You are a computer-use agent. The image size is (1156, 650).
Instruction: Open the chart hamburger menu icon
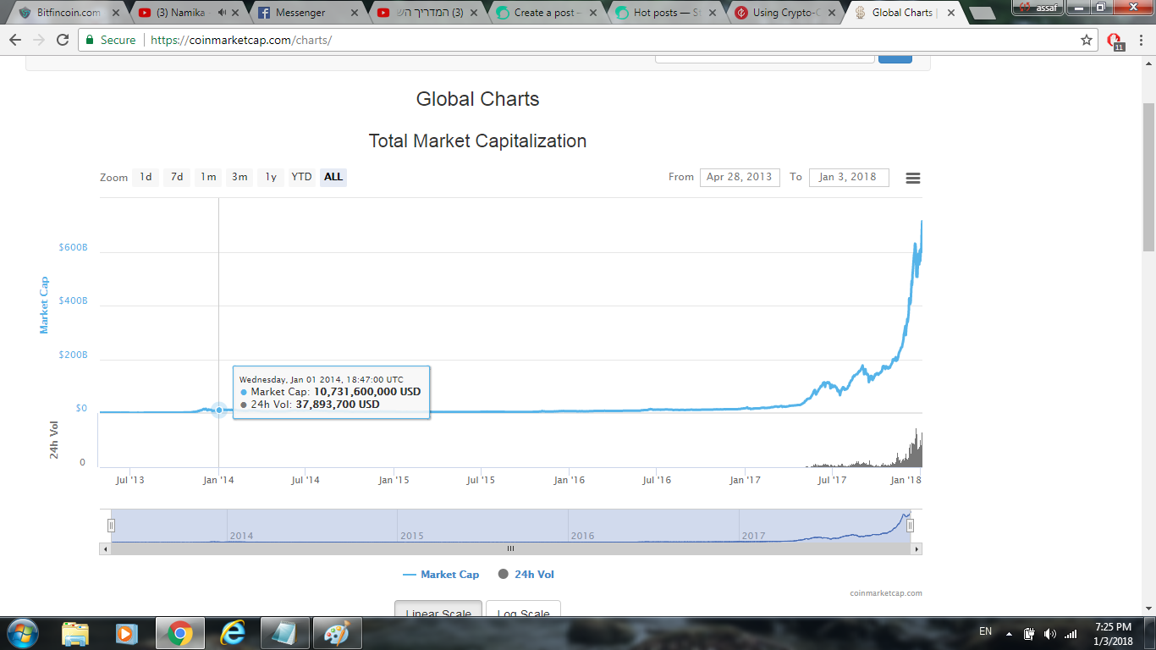tap(913, 178)
